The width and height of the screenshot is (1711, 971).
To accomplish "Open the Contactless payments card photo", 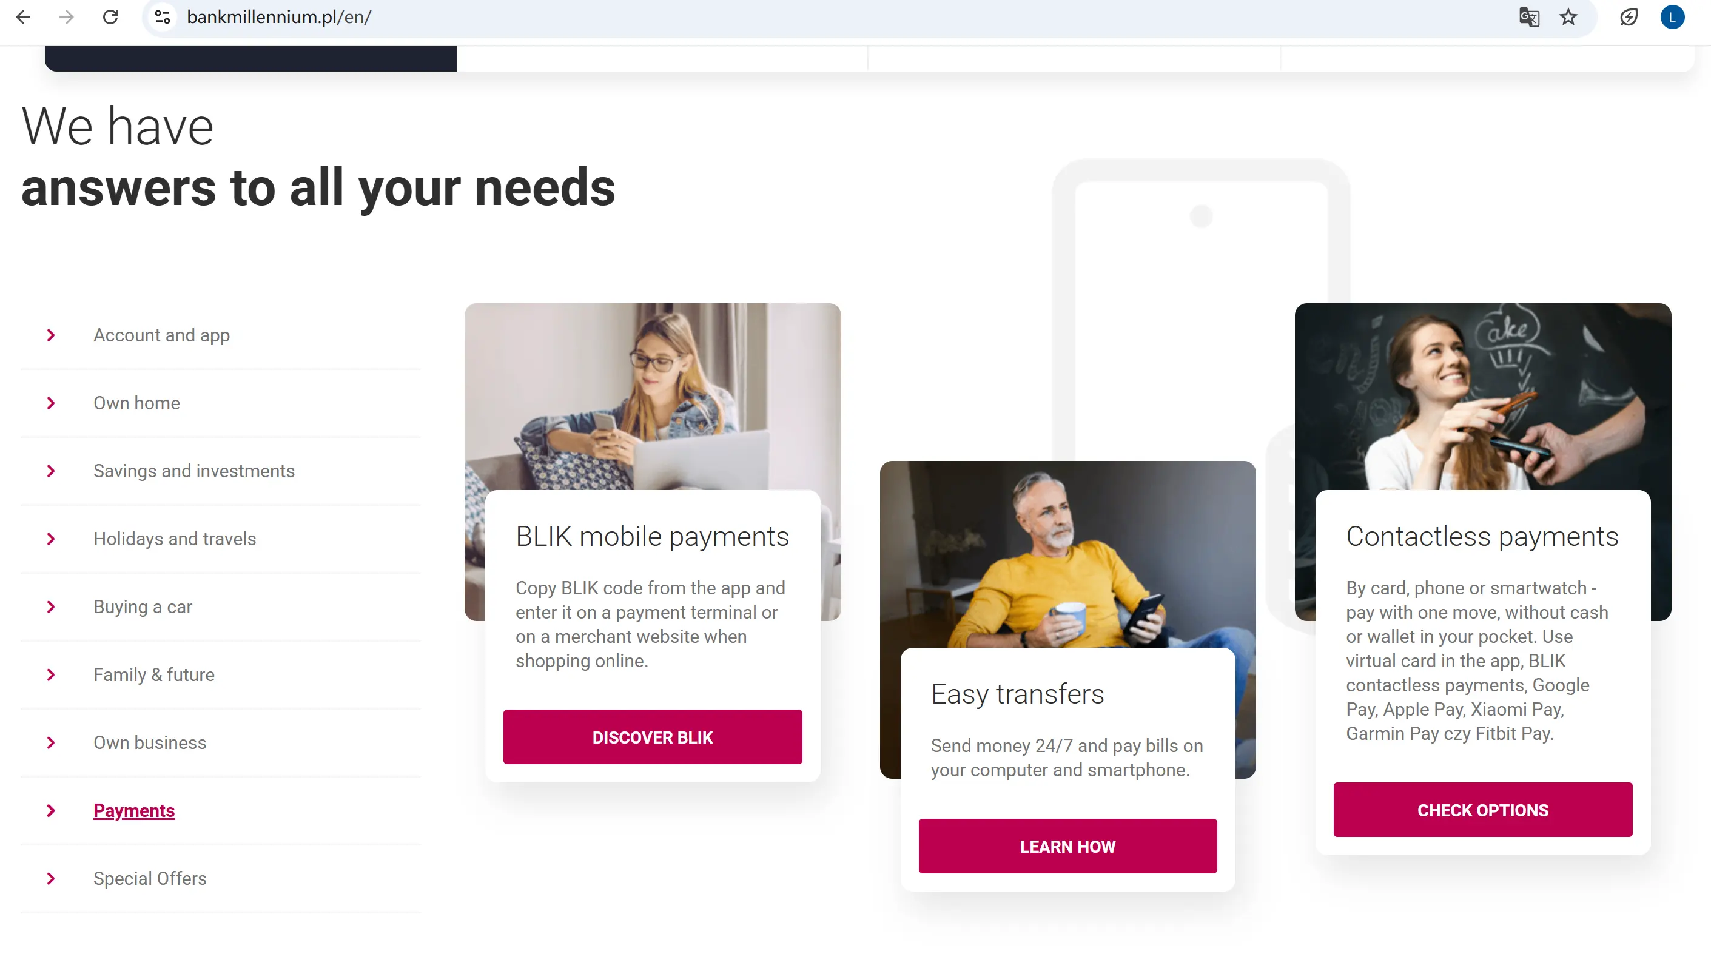I will 1482,396.
